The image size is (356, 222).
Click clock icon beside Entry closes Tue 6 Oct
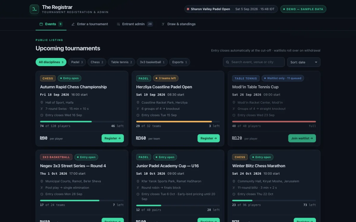tap(138, 194)
